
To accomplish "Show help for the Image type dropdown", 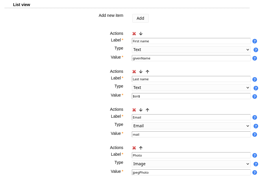I will pyautogui.click(x=256, y=164).
